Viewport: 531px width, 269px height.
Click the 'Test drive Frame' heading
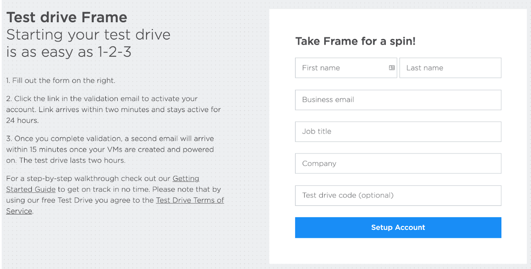(67, 17)
